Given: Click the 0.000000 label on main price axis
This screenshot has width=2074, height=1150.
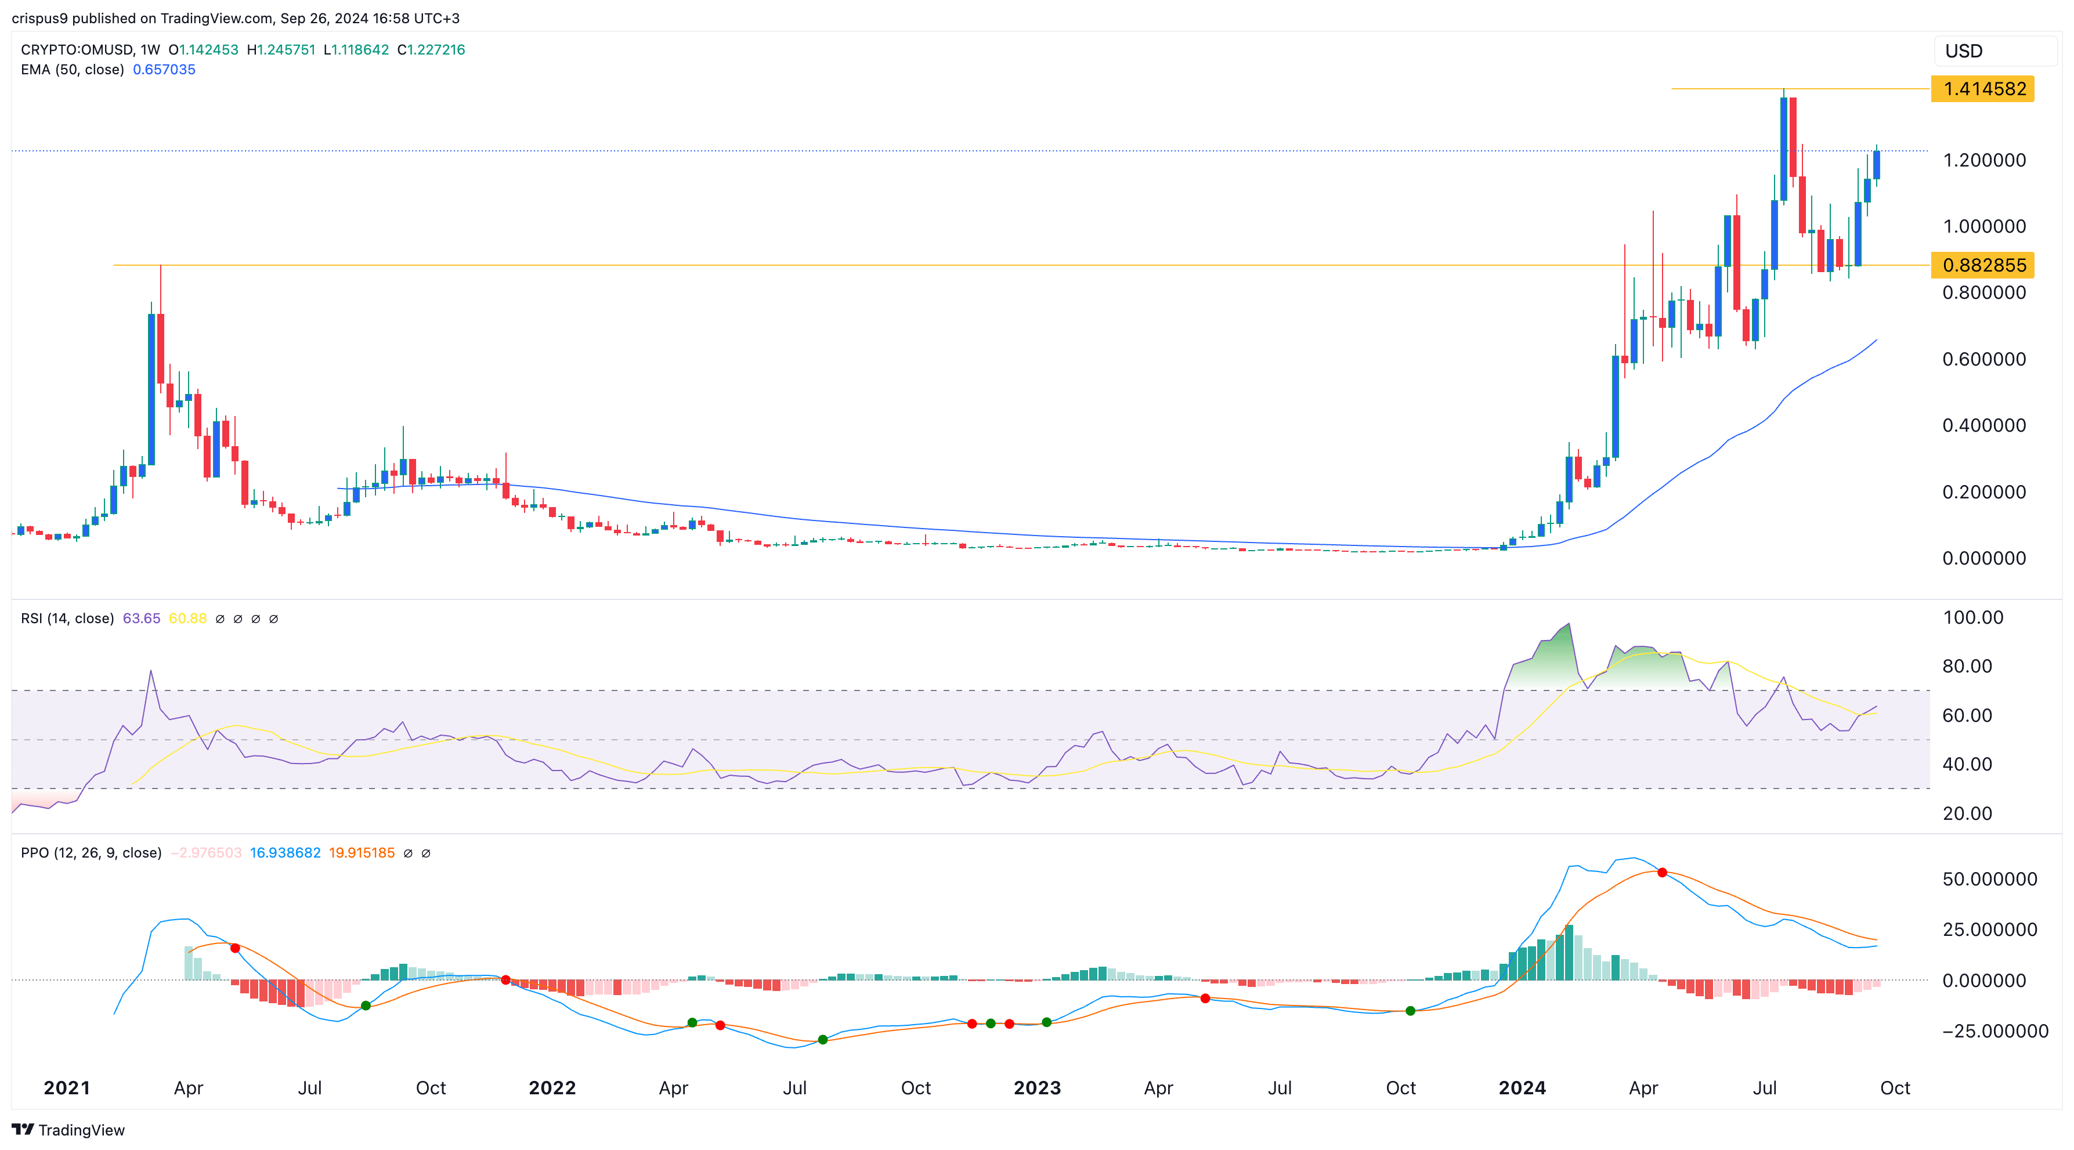Looking at the screenshot, I should (1985, 558).
